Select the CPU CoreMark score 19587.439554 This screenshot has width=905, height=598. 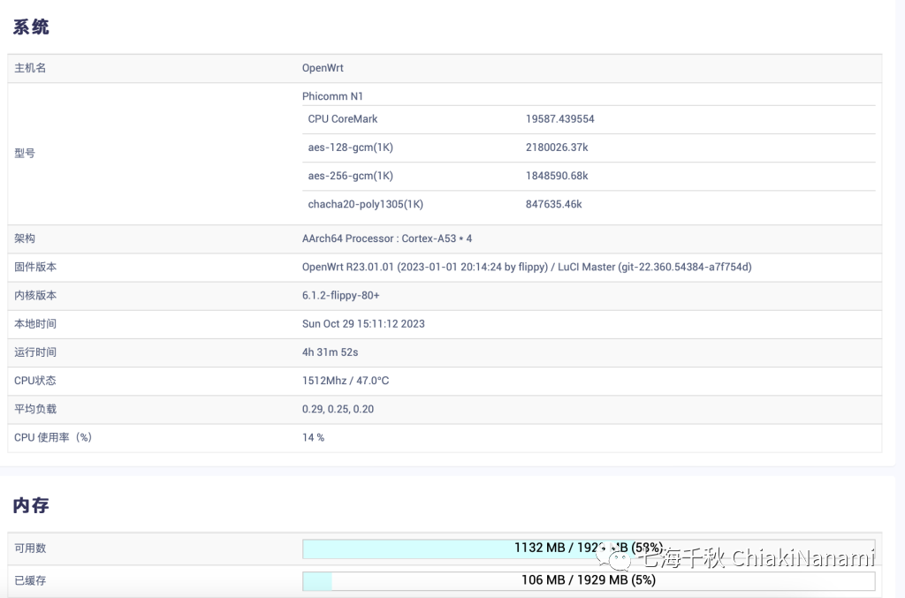(559, 119)
